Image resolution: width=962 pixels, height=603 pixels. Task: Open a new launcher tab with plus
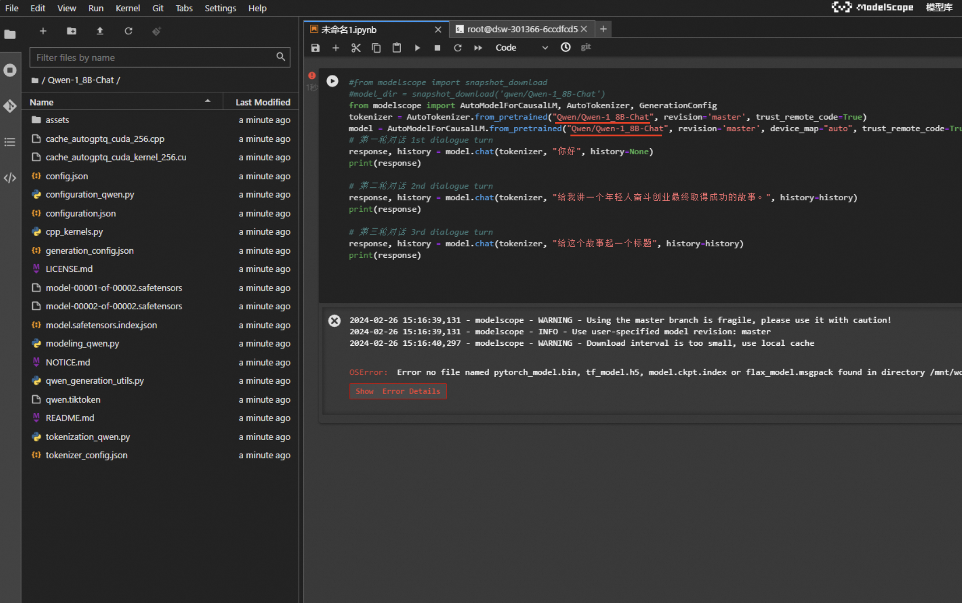click(603, 29)
